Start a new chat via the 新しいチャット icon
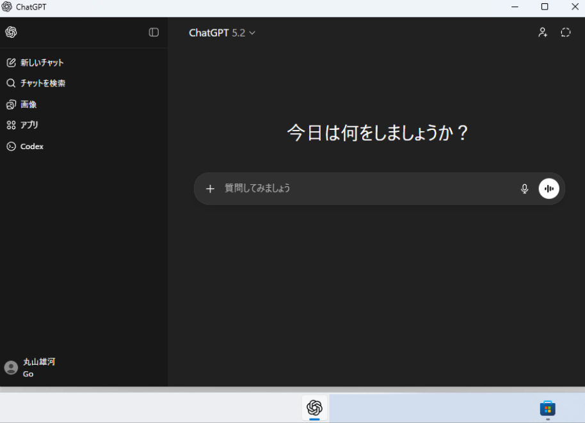 point(11,63)
